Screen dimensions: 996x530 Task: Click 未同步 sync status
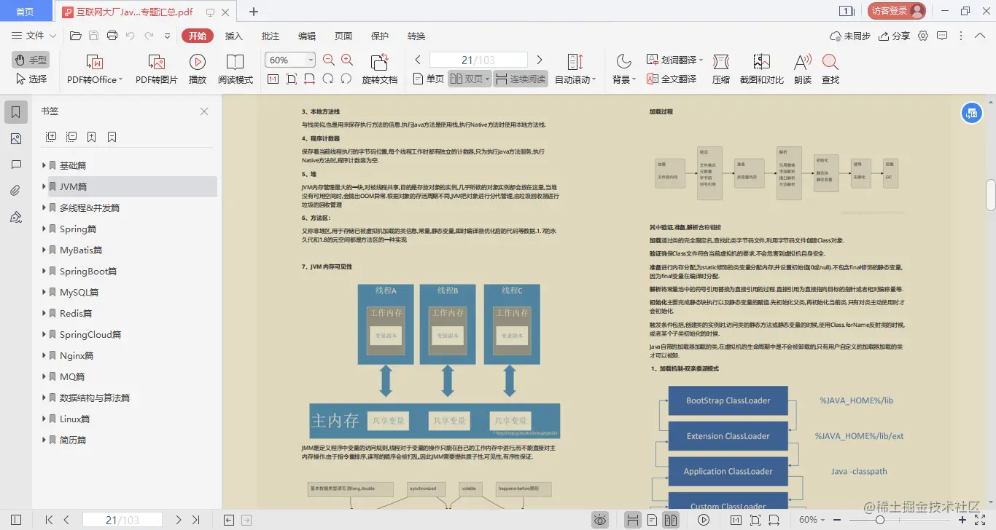[850, 36]
